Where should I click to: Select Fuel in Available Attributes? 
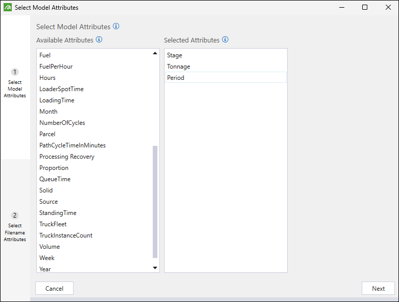coord(45,55)
